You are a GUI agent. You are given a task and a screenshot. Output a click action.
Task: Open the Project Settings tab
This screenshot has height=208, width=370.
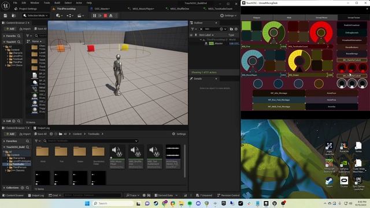pyautogui.click(x=28, y=9)
